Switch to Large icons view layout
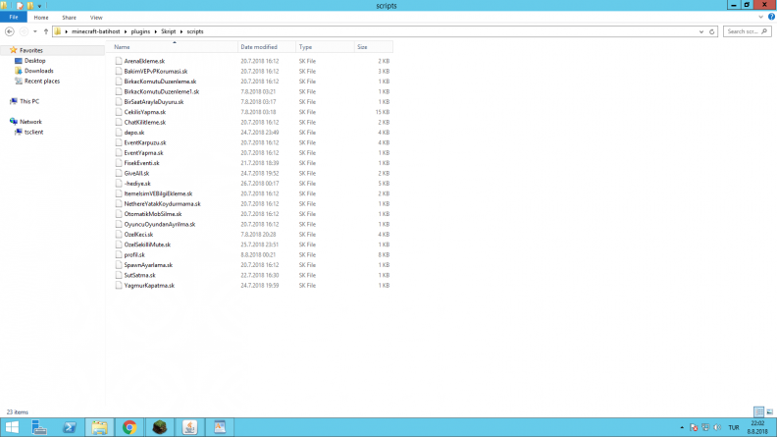Screen dimensions: 777x437 (x=769, y=411)
